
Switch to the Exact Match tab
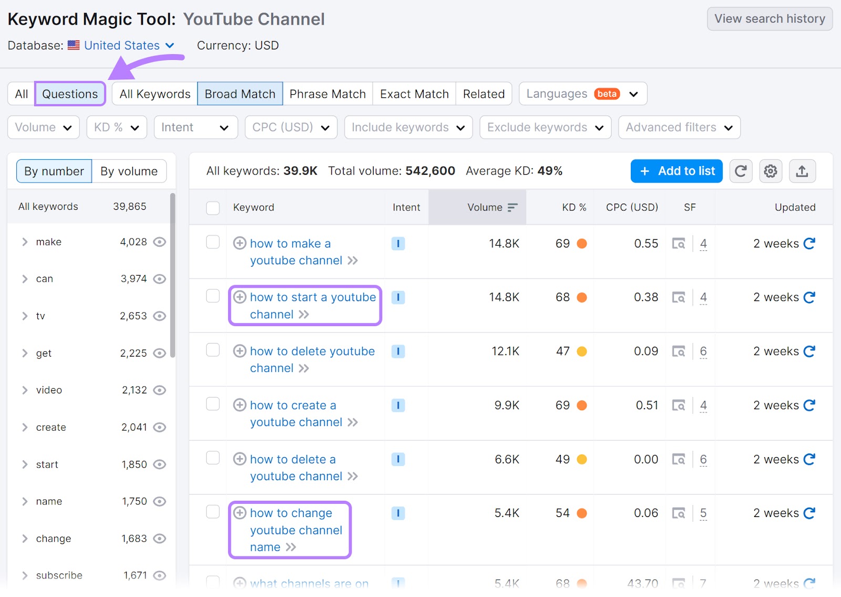pos(414,94)
